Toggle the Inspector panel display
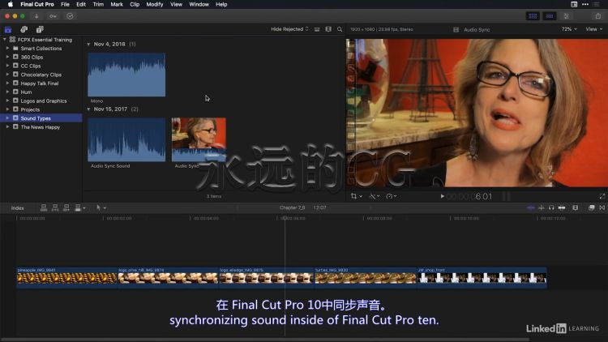This screenshot has width=608, height=342. 567,16
